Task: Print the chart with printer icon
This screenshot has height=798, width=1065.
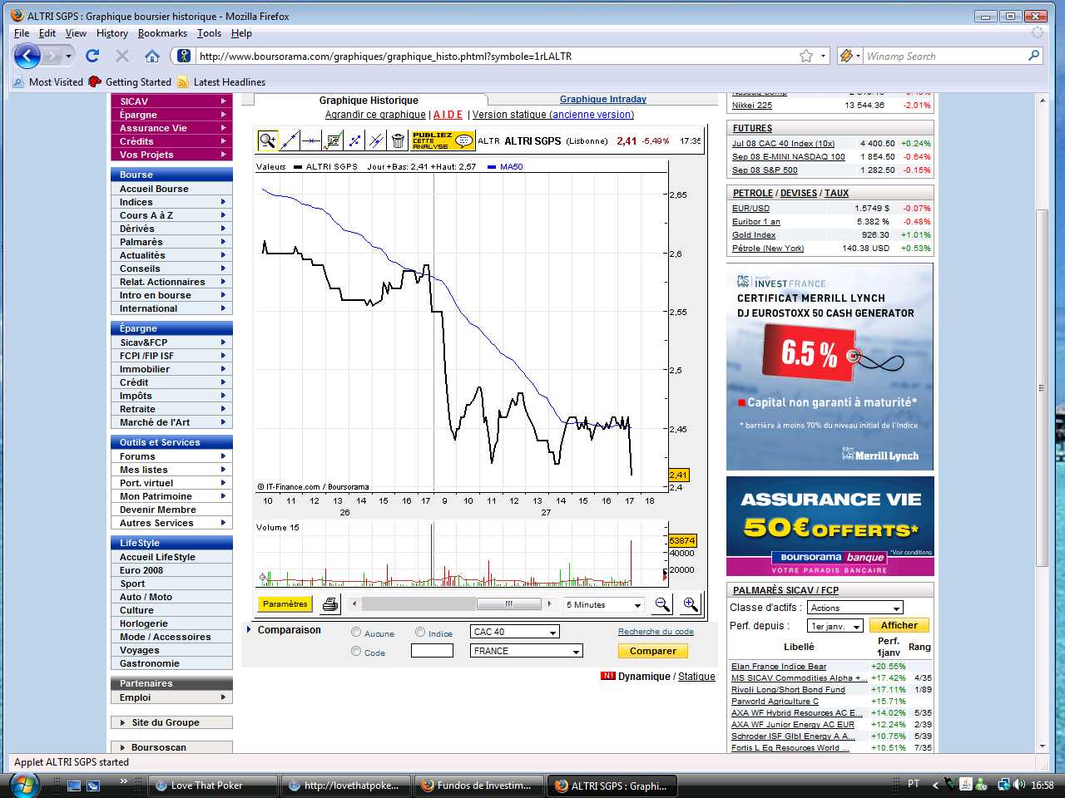Action: point(330,604)
